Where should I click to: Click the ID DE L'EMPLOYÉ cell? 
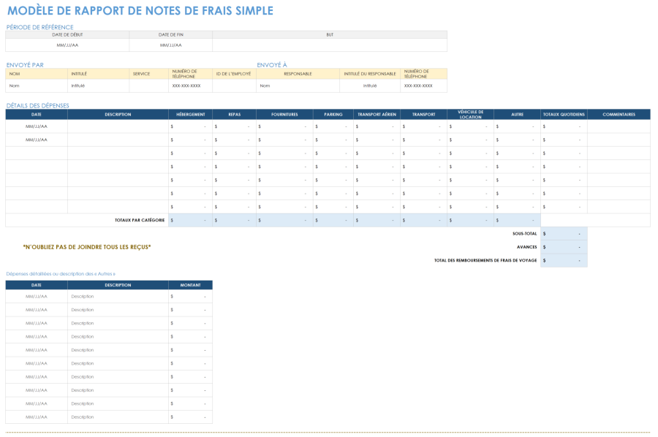point(234,85)
